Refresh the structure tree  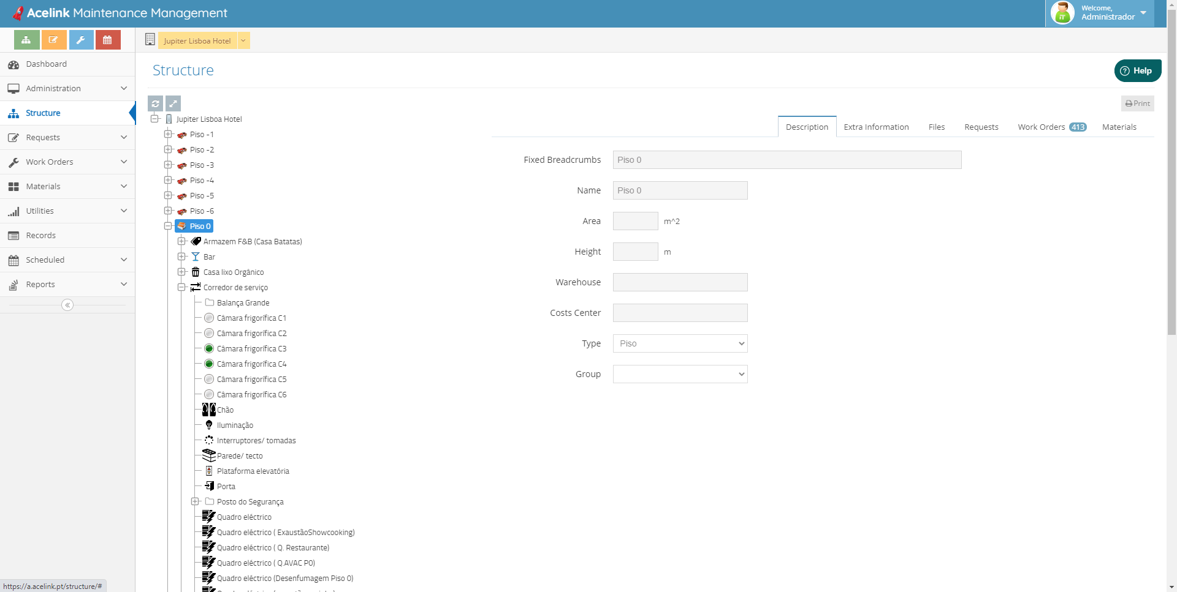tap(155, 103)
